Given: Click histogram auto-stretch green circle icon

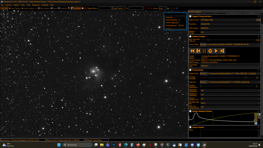Looking at the screenshot, I should tap(256, 114).
